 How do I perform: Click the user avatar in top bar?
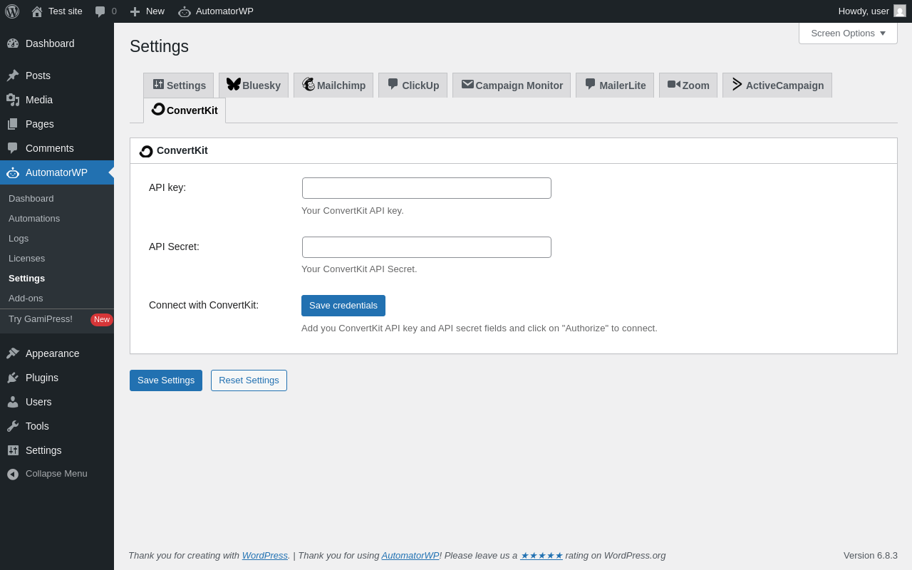(x=900, y=11)
